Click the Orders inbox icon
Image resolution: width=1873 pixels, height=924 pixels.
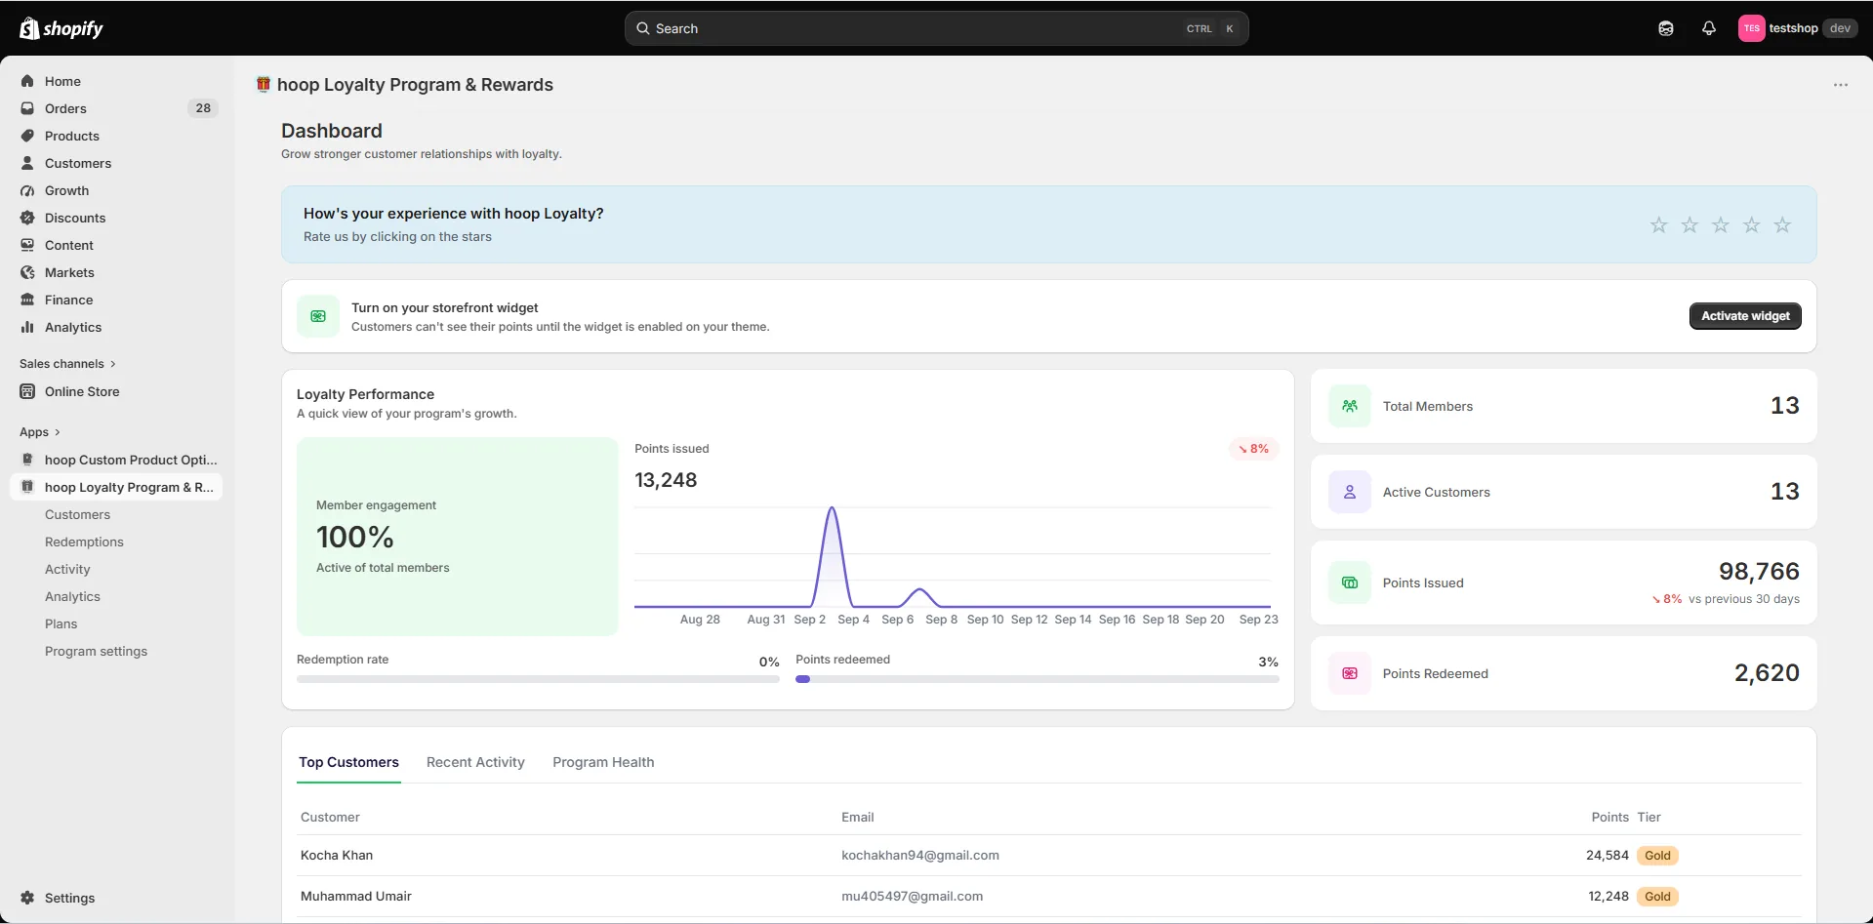pyautogui.click(x=27, y=108)
